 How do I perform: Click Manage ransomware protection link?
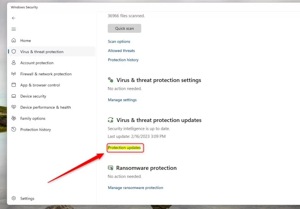coord(135,188)
